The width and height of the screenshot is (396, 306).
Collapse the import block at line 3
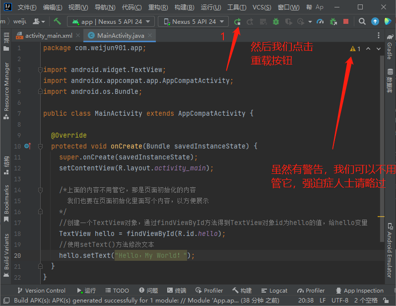click(40, 70)
